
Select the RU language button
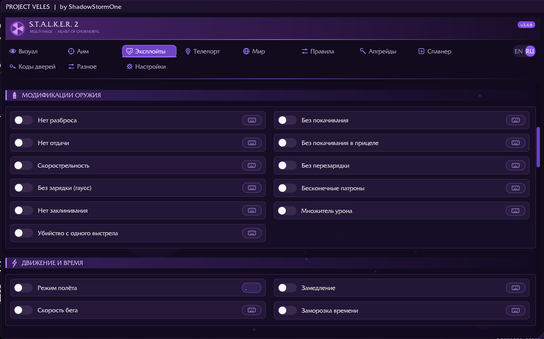point(530,51)
